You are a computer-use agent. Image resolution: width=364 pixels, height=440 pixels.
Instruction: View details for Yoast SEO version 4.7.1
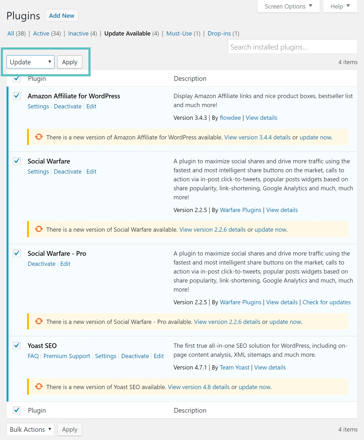270,367
